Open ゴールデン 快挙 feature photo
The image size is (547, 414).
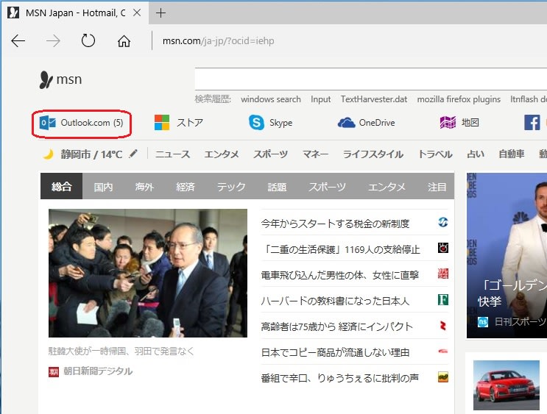pyautogui.click(x=507, y=255)
